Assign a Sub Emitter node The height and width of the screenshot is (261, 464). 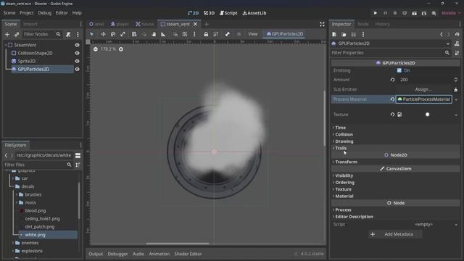423,89
